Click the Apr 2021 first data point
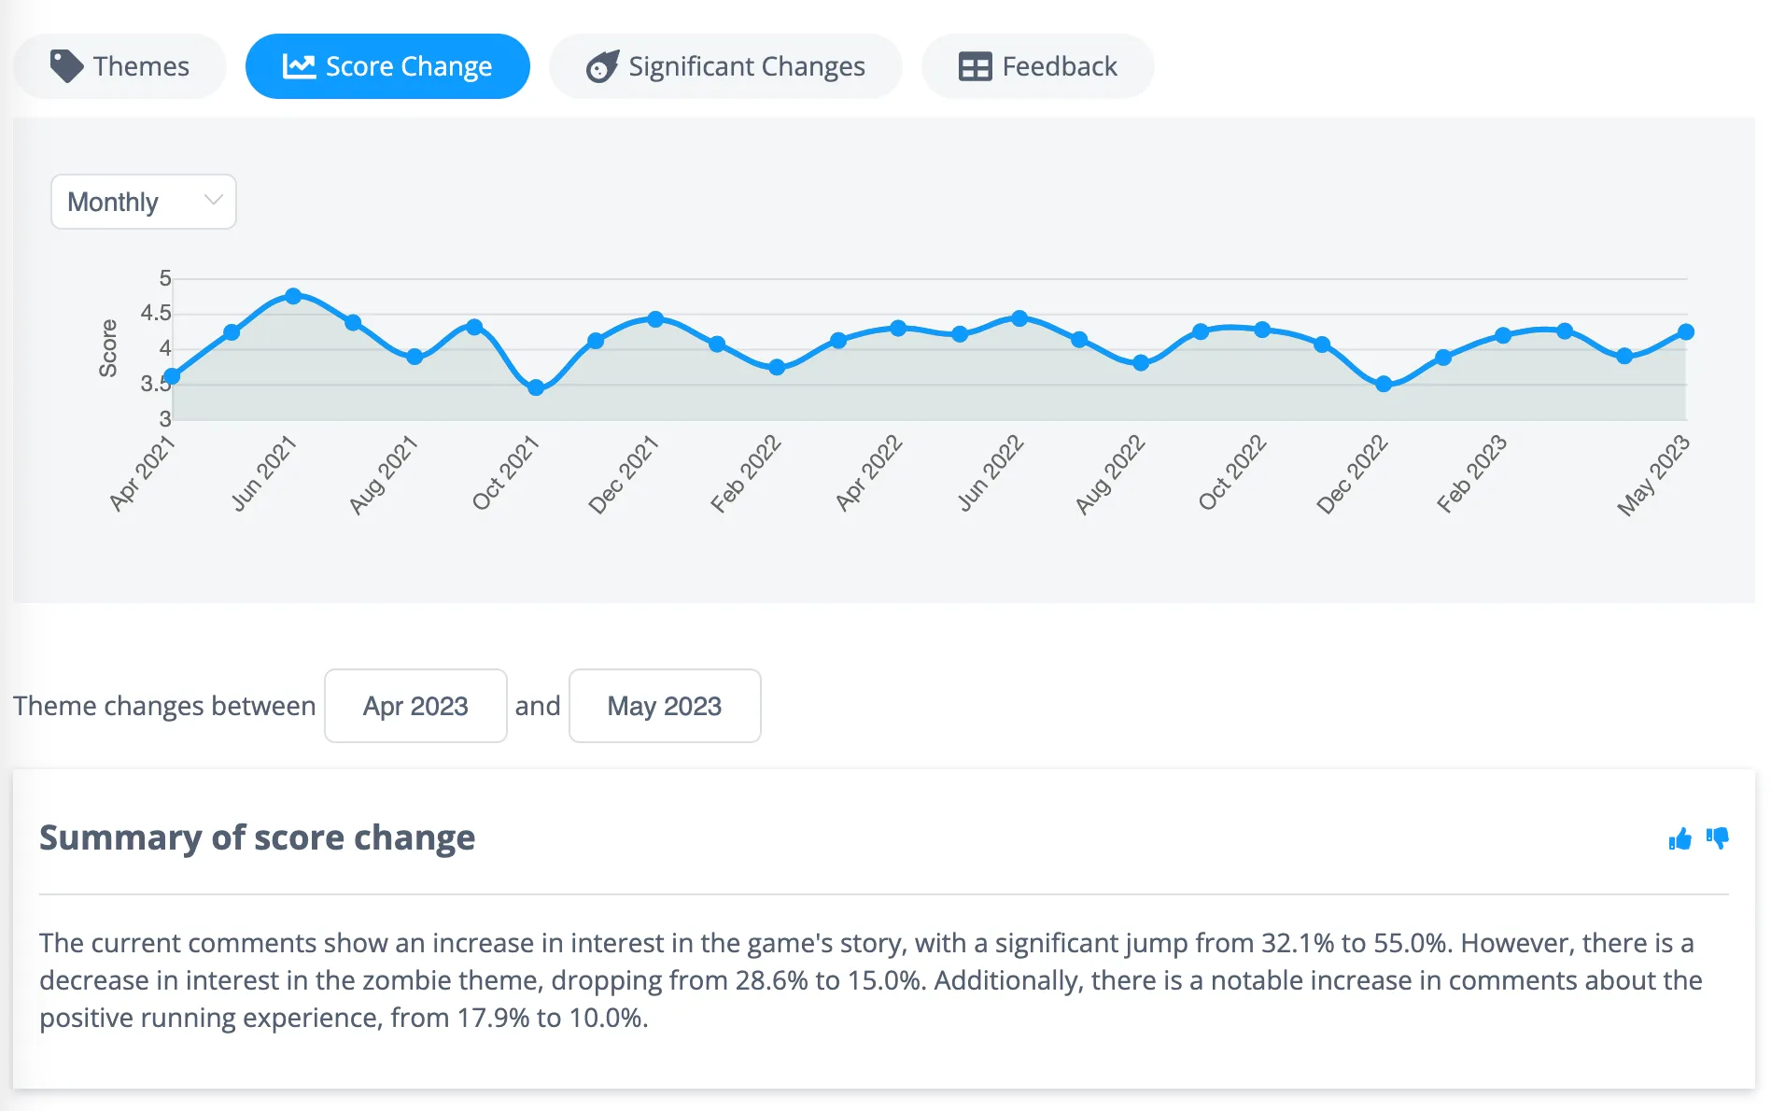This screenshot has height=1111, width=1785. point(172,377)
